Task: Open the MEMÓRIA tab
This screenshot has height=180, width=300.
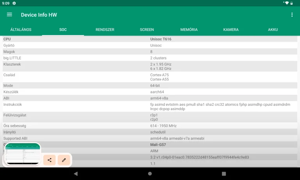Action: coord(189,30)
